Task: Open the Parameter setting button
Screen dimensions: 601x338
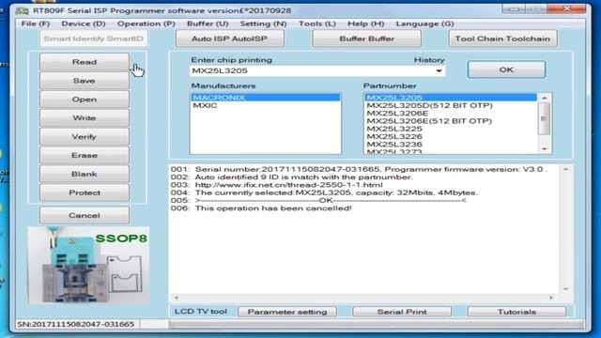Action: pyautogui.click(x=287, y=312)
